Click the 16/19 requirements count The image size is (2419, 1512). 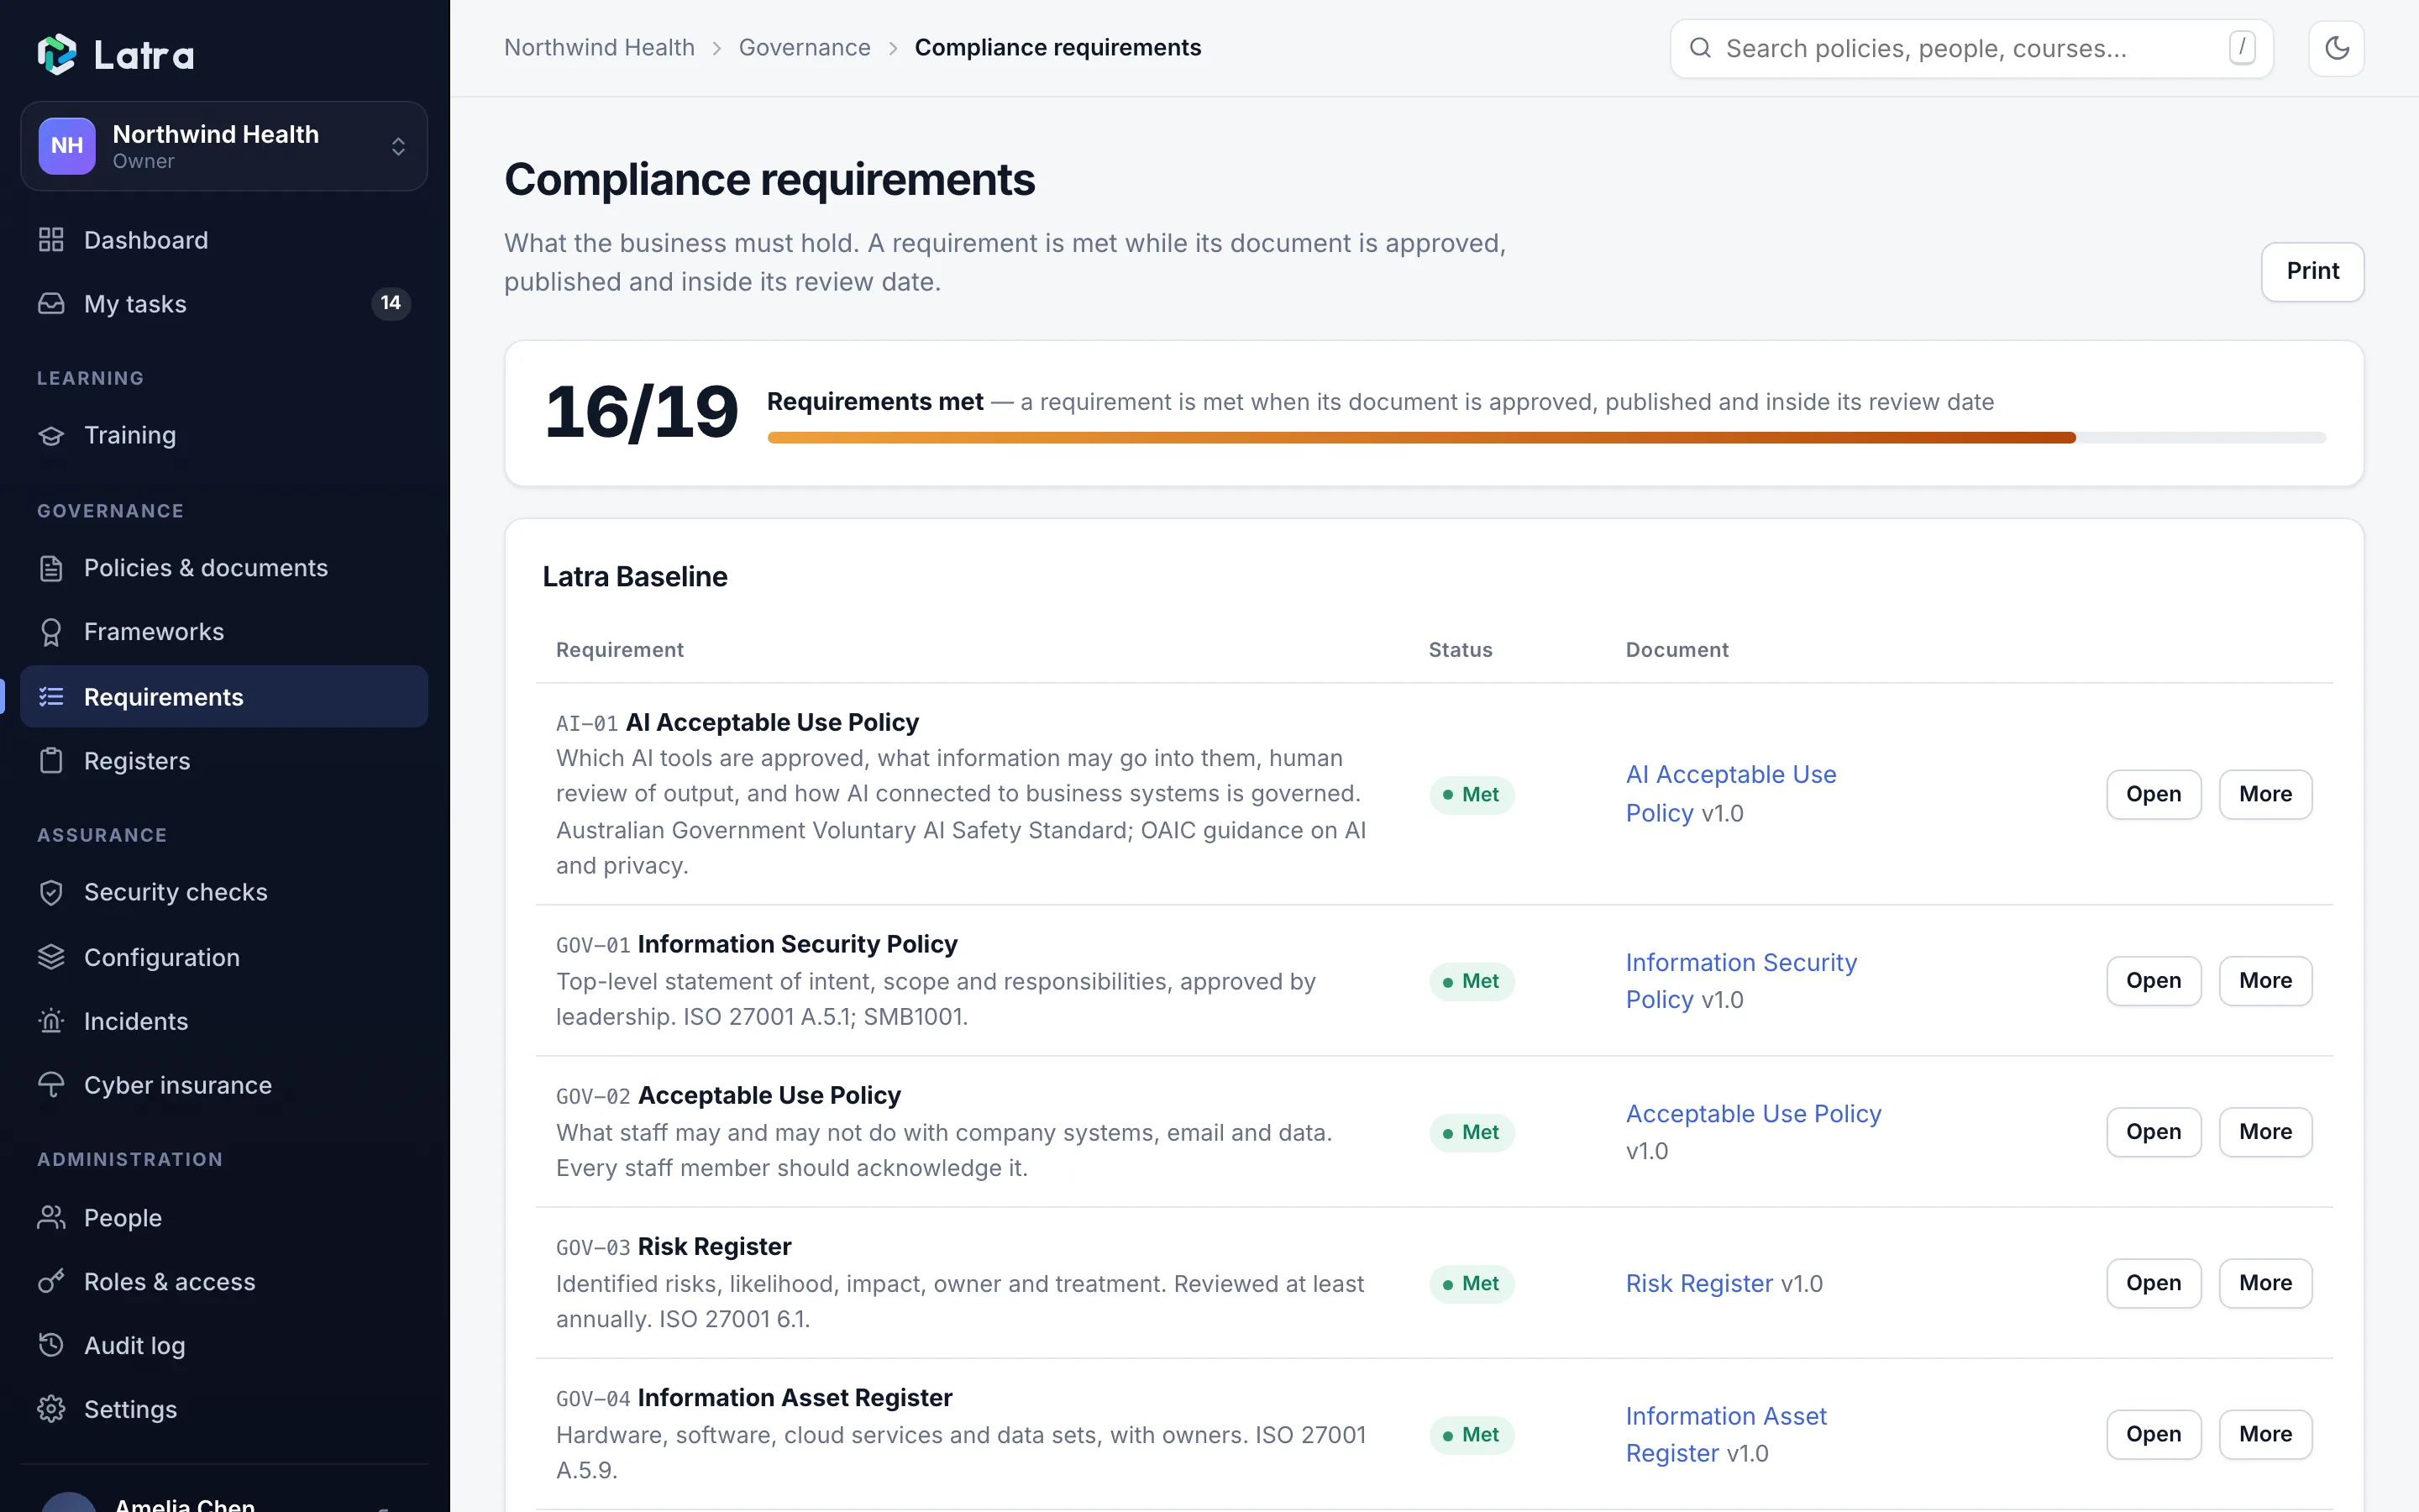click(x=641, y=412)
